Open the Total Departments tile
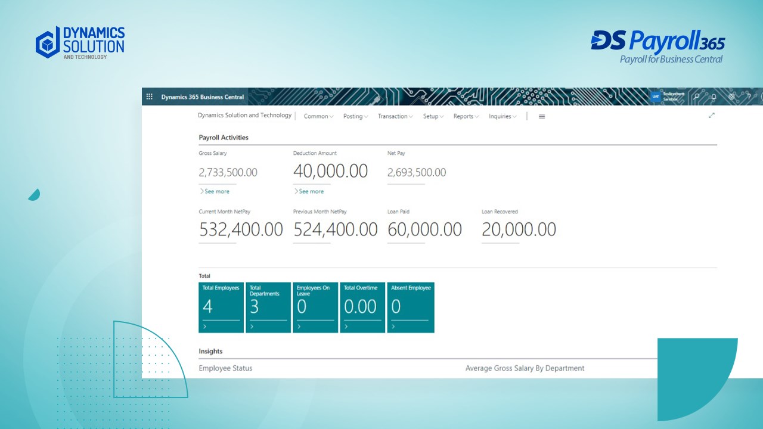763x429 pixels. point(268,307)
